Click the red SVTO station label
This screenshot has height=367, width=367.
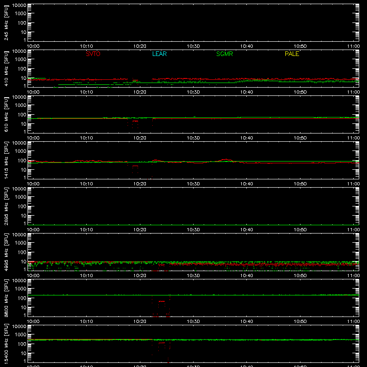click(x=93, y=54)
